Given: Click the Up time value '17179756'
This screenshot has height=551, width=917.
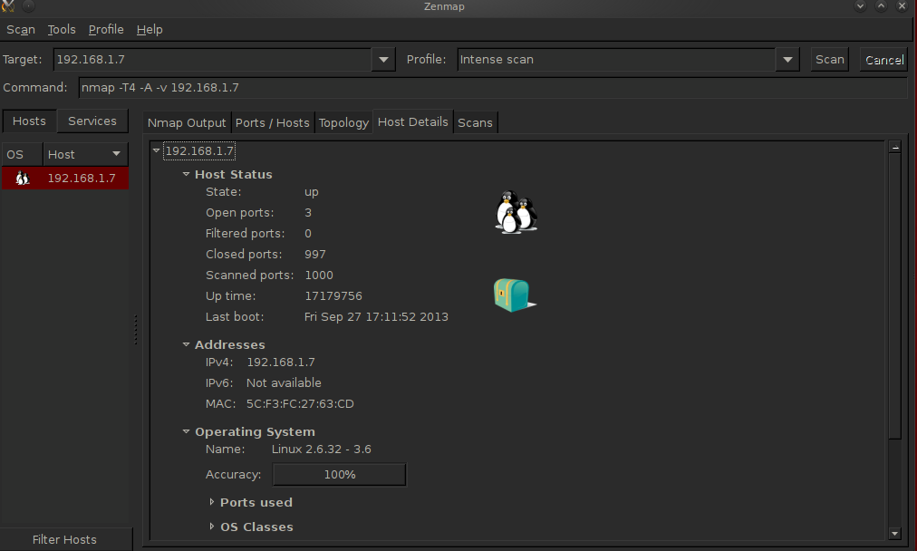Looking at the screenshot, I should pos(333,296).
